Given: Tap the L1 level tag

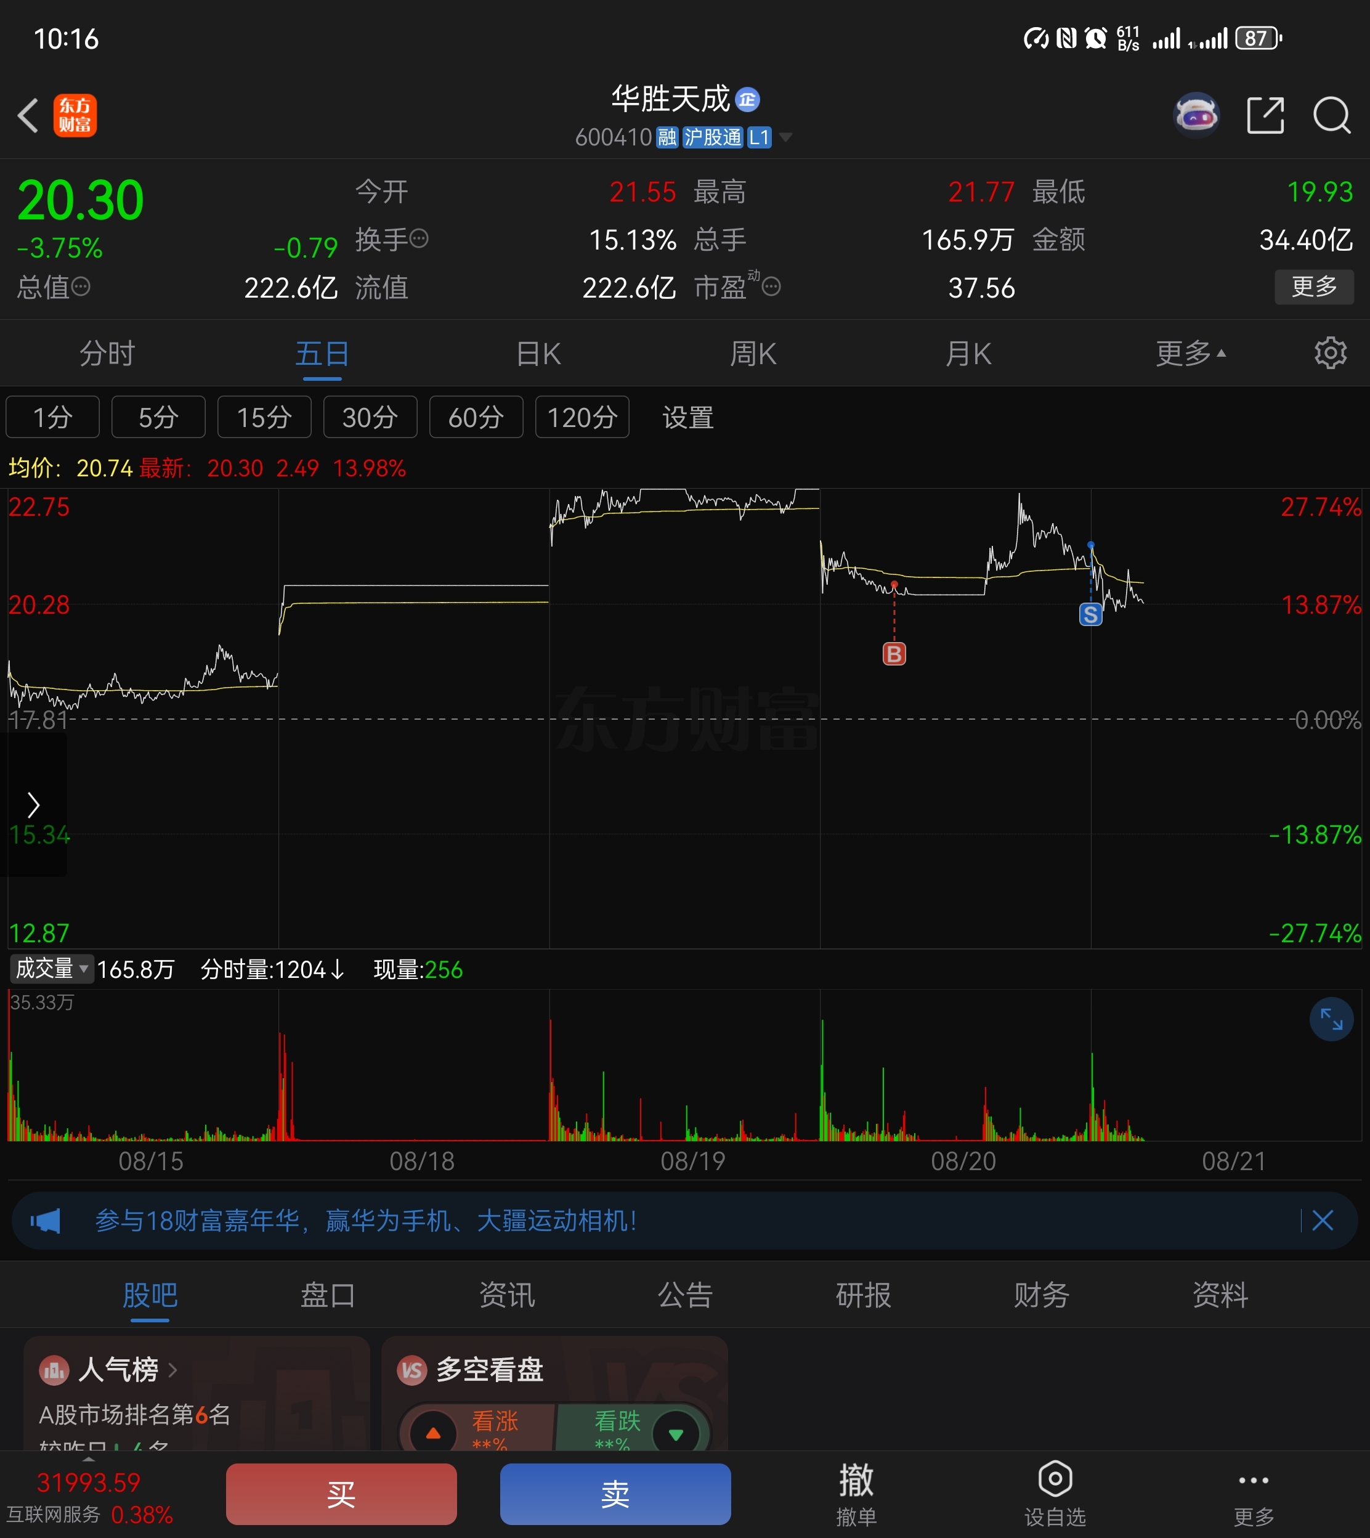Looking at the screenshot, I should point(759,137).
